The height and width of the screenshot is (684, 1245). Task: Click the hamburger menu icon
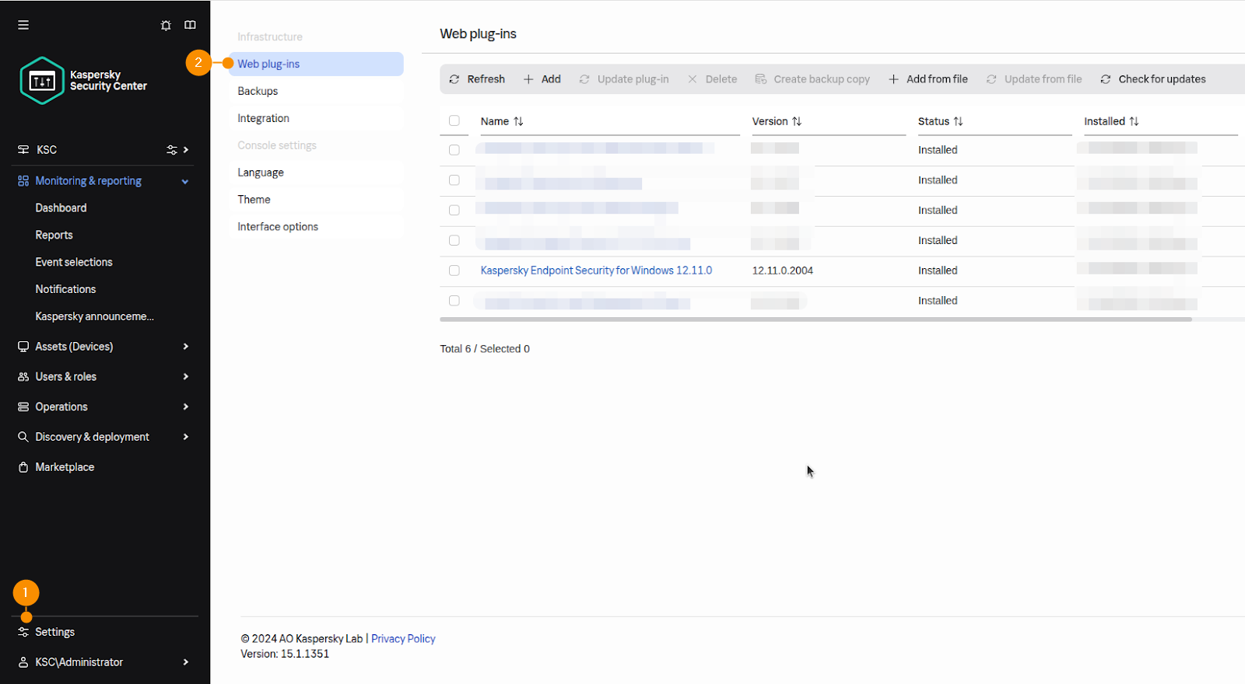(23, 25)
